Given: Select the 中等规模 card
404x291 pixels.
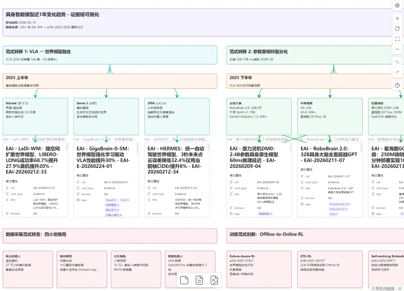Looking at the screenshot, I should pos(330,116).
